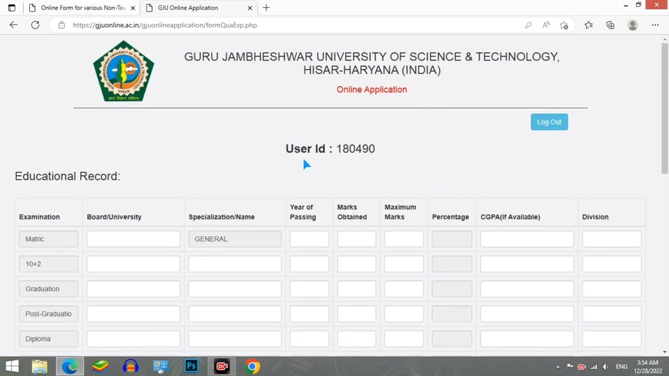Open the Windows Start menu
669x376 pixels.
11,367
